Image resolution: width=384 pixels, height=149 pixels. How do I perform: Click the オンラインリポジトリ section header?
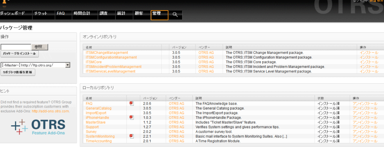(99, 37)
